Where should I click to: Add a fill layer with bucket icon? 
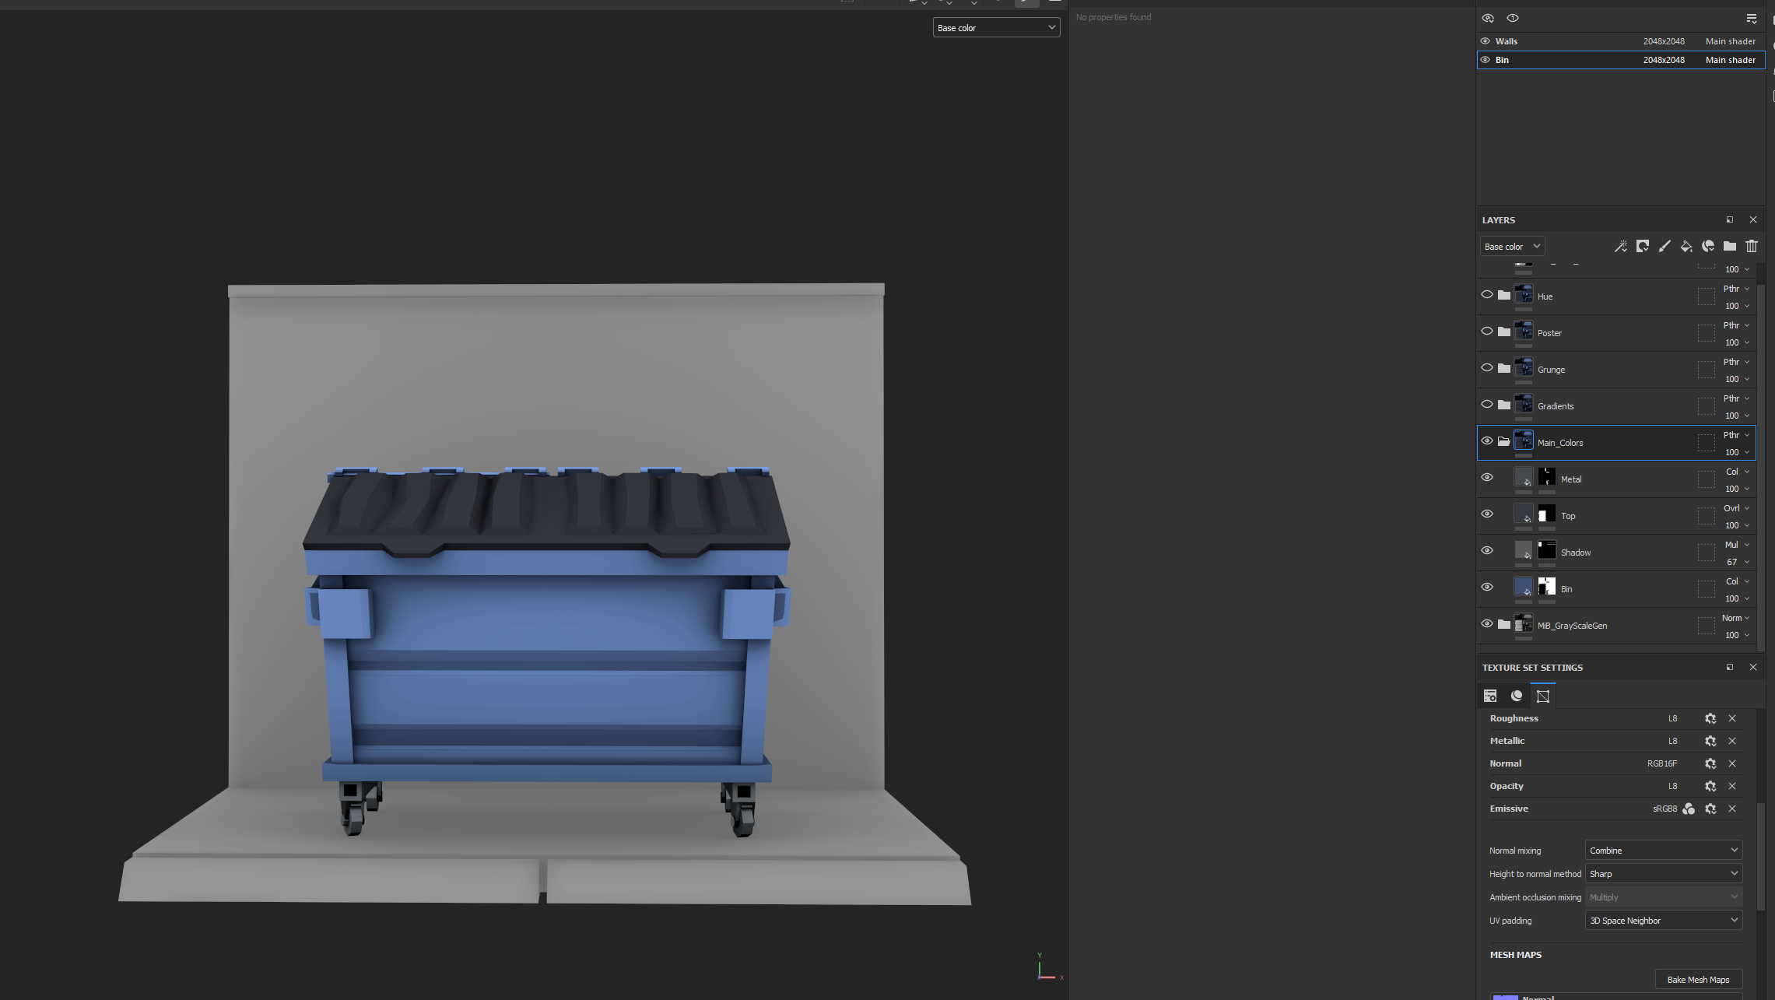pos(1686,247)
